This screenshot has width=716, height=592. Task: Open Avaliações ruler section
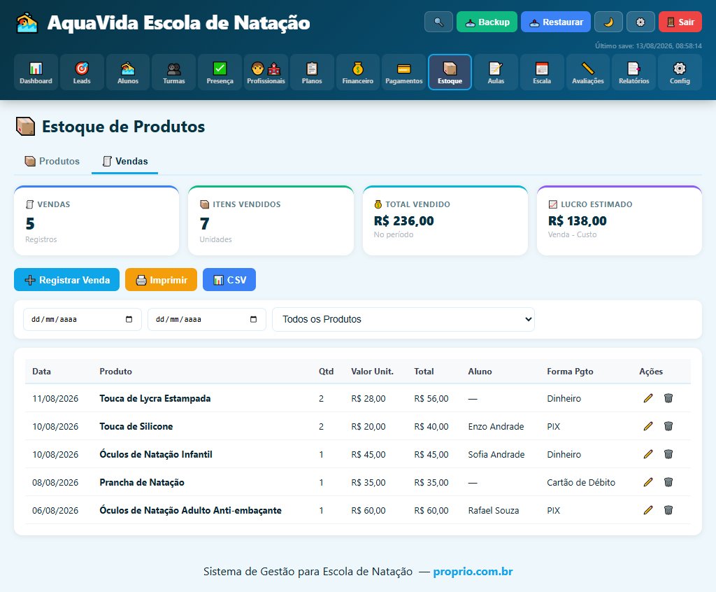click(587, 72)
